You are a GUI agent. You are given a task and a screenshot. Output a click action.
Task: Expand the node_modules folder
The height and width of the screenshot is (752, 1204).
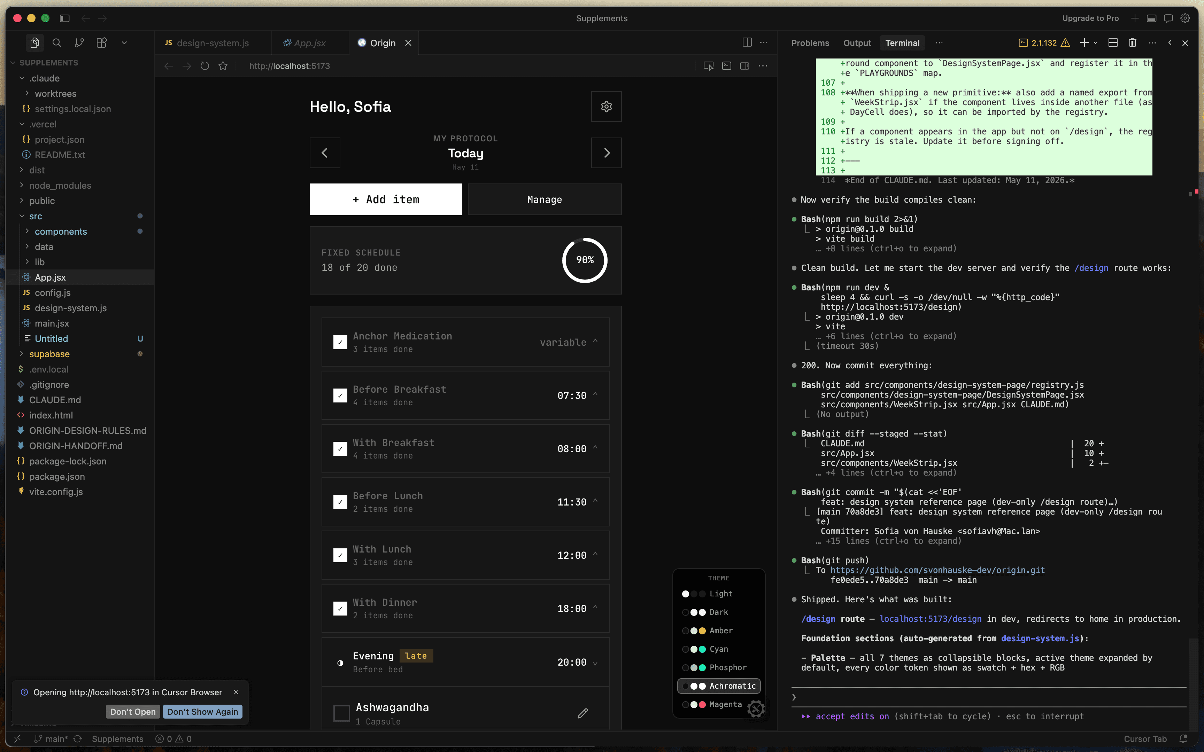[x=60, y=186]
